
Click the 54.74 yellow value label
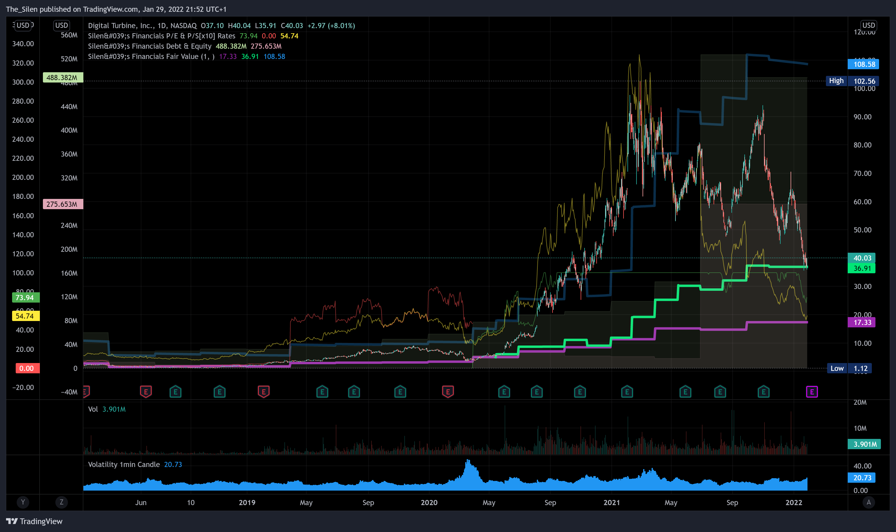click(26, 316)
